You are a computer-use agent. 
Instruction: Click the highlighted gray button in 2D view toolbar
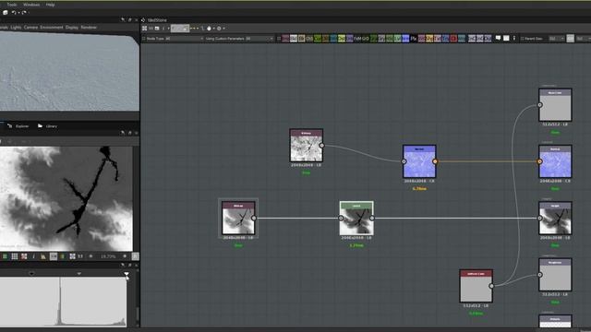[54, 256]
